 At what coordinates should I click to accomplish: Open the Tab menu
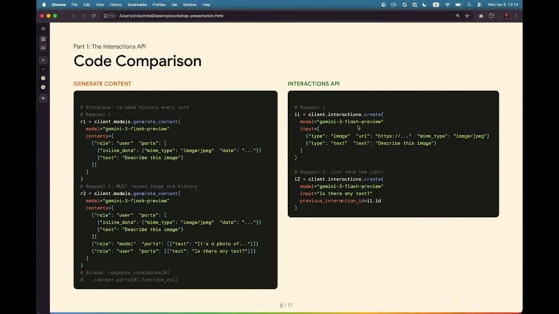click(174, 5)
